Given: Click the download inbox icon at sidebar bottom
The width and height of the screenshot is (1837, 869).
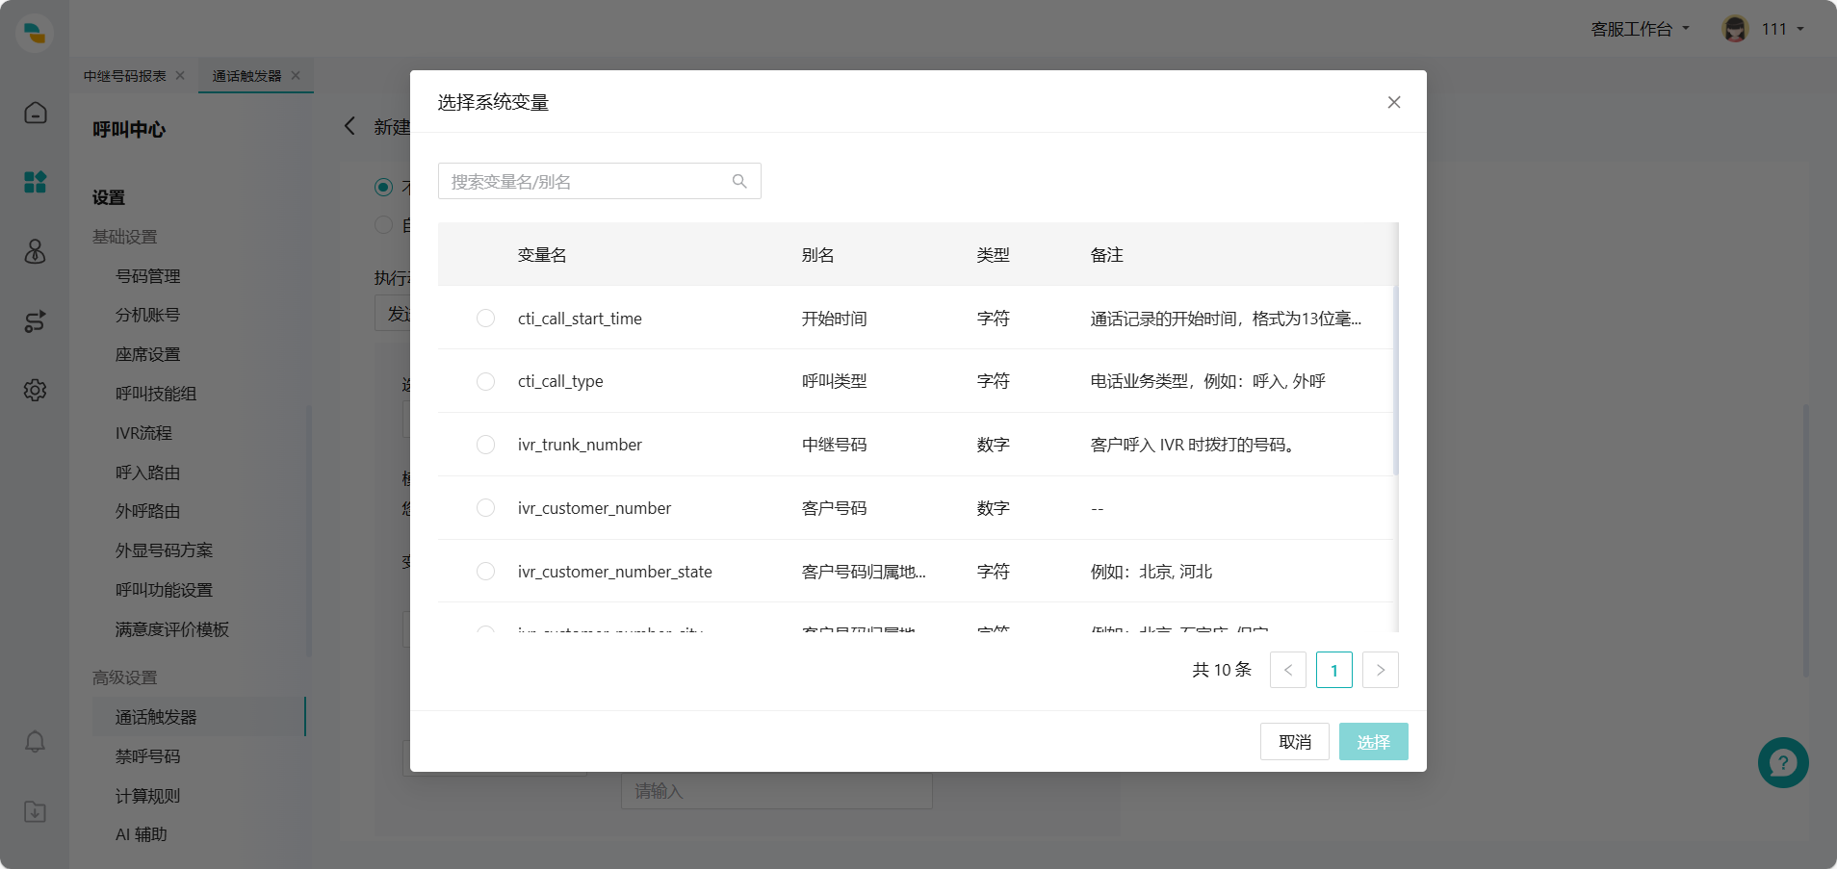Looking at the screenshot, I should tap(35, 811).
